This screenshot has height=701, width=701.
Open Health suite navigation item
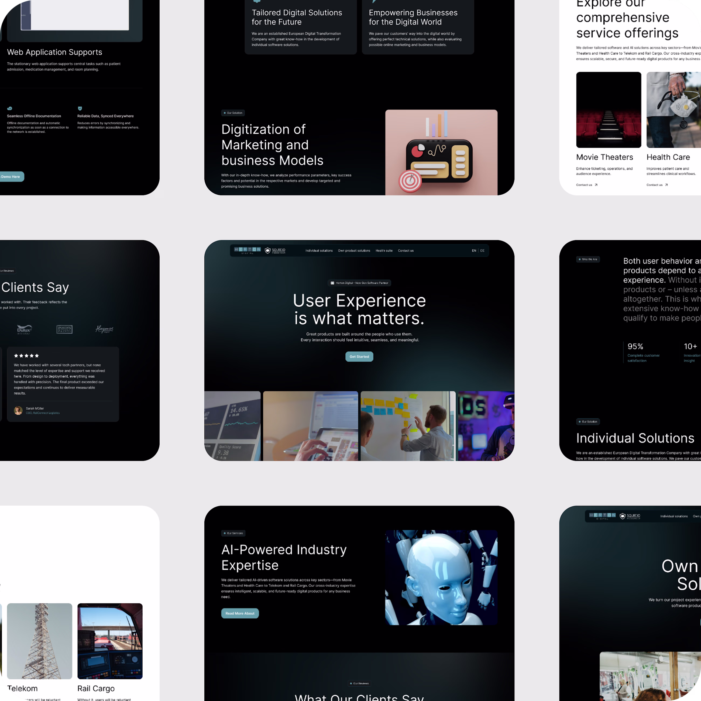[384, 251]
